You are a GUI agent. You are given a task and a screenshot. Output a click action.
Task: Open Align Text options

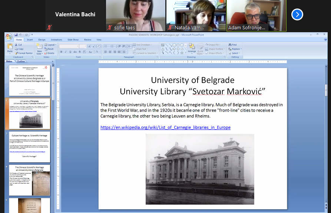[140, 49]
